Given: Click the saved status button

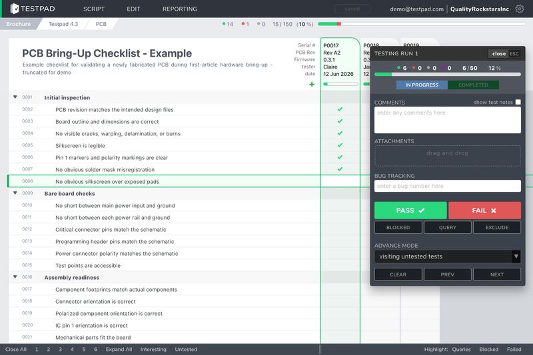Looking at the screenshot, I should 352,9.
